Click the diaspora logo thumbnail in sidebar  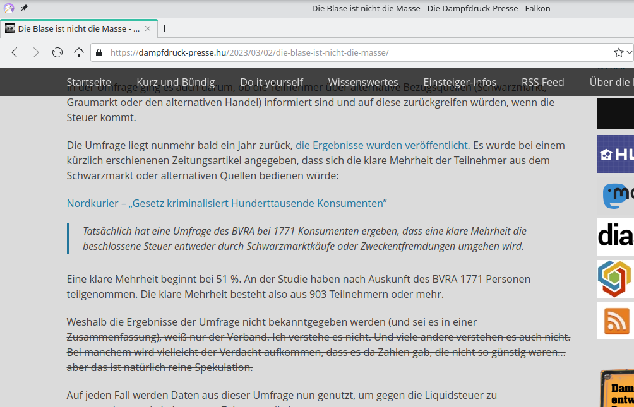(x=616, y=237)
